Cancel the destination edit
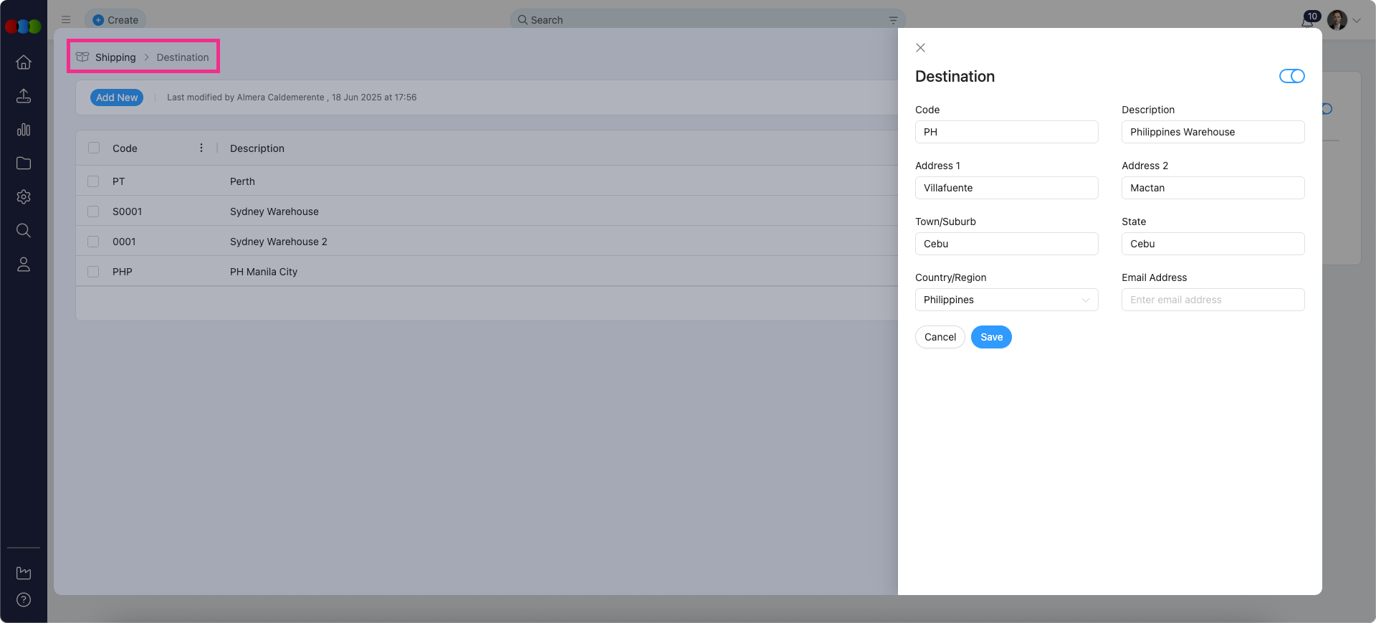This screenshot has width=1376, height=623. coord(940,337)
